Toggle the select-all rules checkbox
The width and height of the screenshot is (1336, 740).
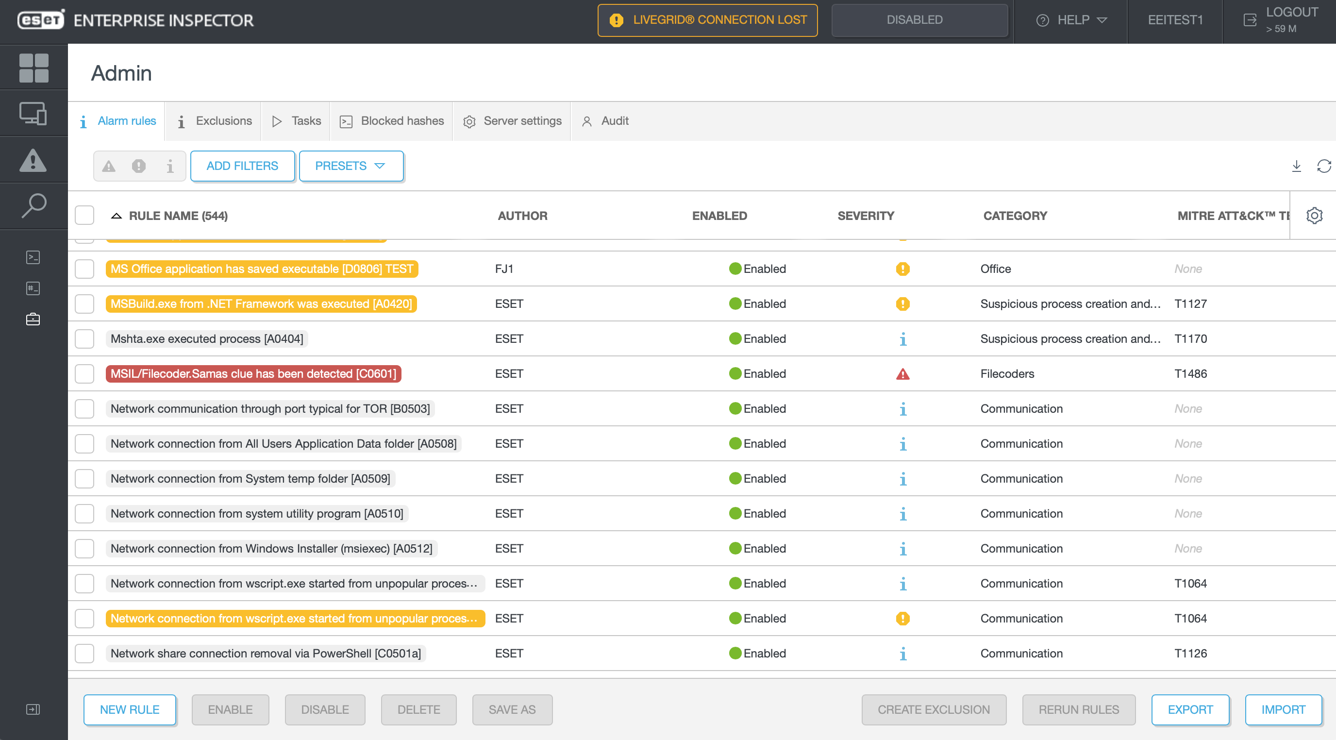click(x=84, y=215)
